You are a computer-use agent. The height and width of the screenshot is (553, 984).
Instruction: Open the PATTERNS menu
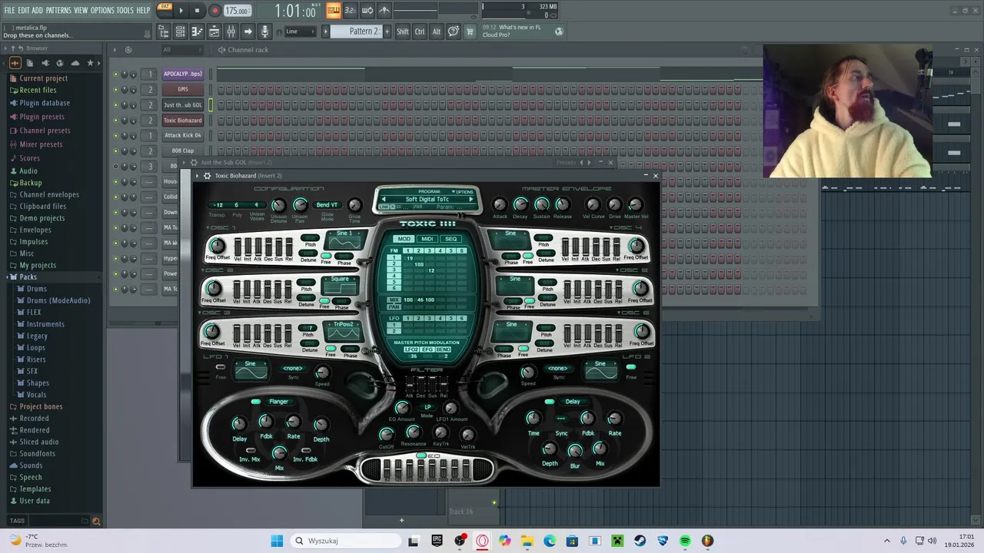coord(58,10)
